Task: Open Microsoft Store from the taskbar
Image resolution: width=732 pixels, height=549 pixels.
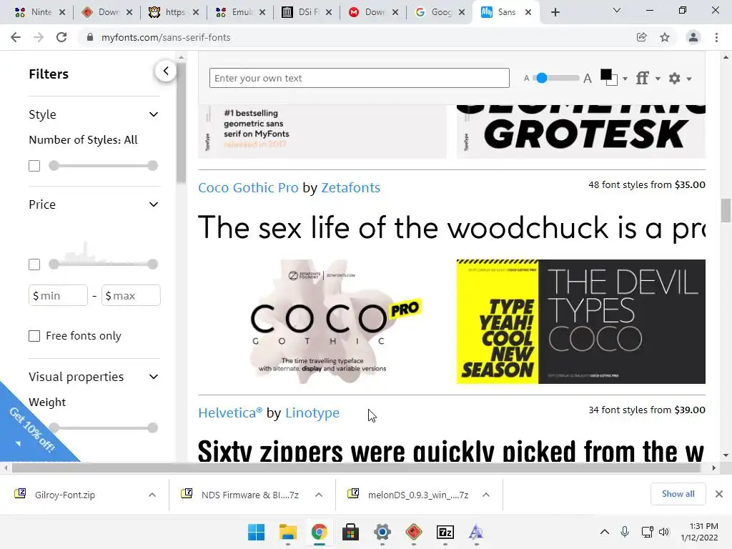Action: coord(350,532)
